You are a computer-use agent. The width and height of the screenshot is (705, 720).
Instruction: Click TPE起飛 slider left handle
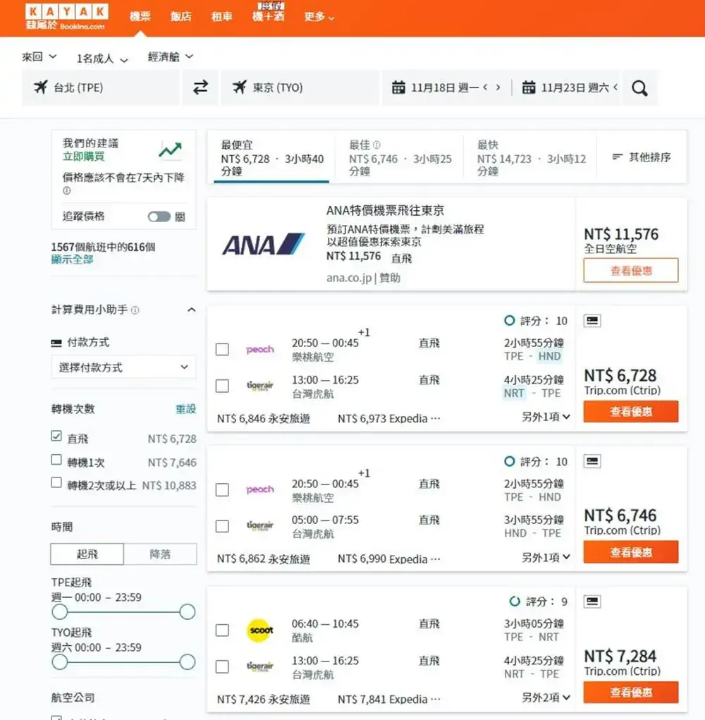pyautogui.click(x=60, y=612)
